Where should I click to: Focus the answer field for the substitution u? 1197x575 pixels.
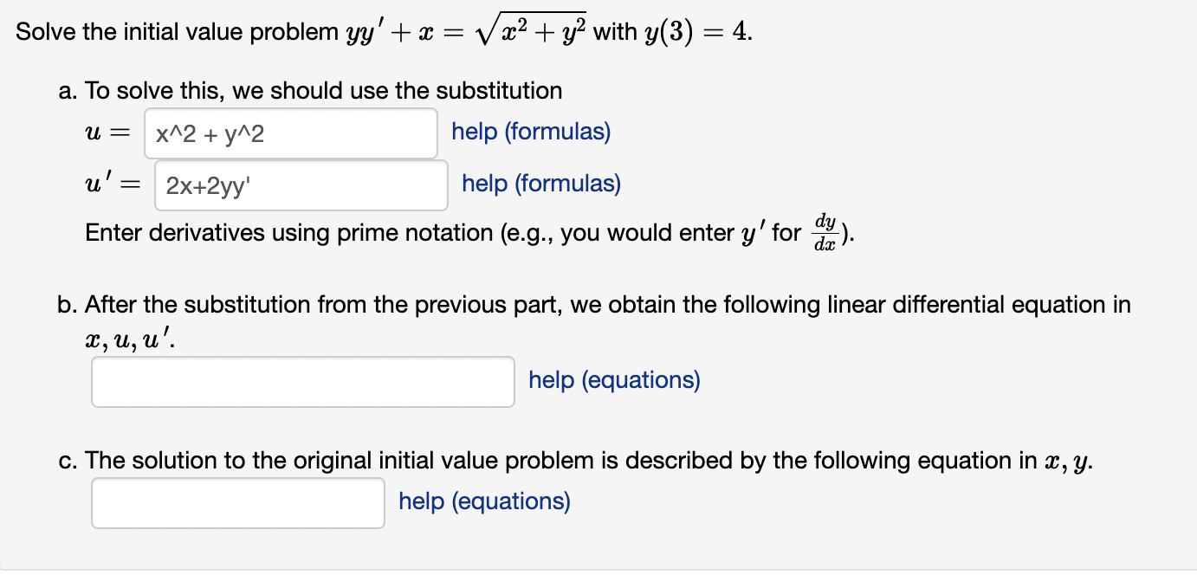(x=290, y=132)
